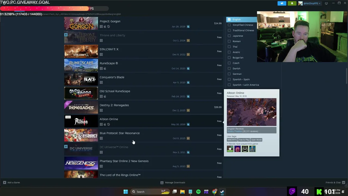Check the Czech language checkbox
The height and width of the screenshot is (196, 348).
click(x=229, y=63)
